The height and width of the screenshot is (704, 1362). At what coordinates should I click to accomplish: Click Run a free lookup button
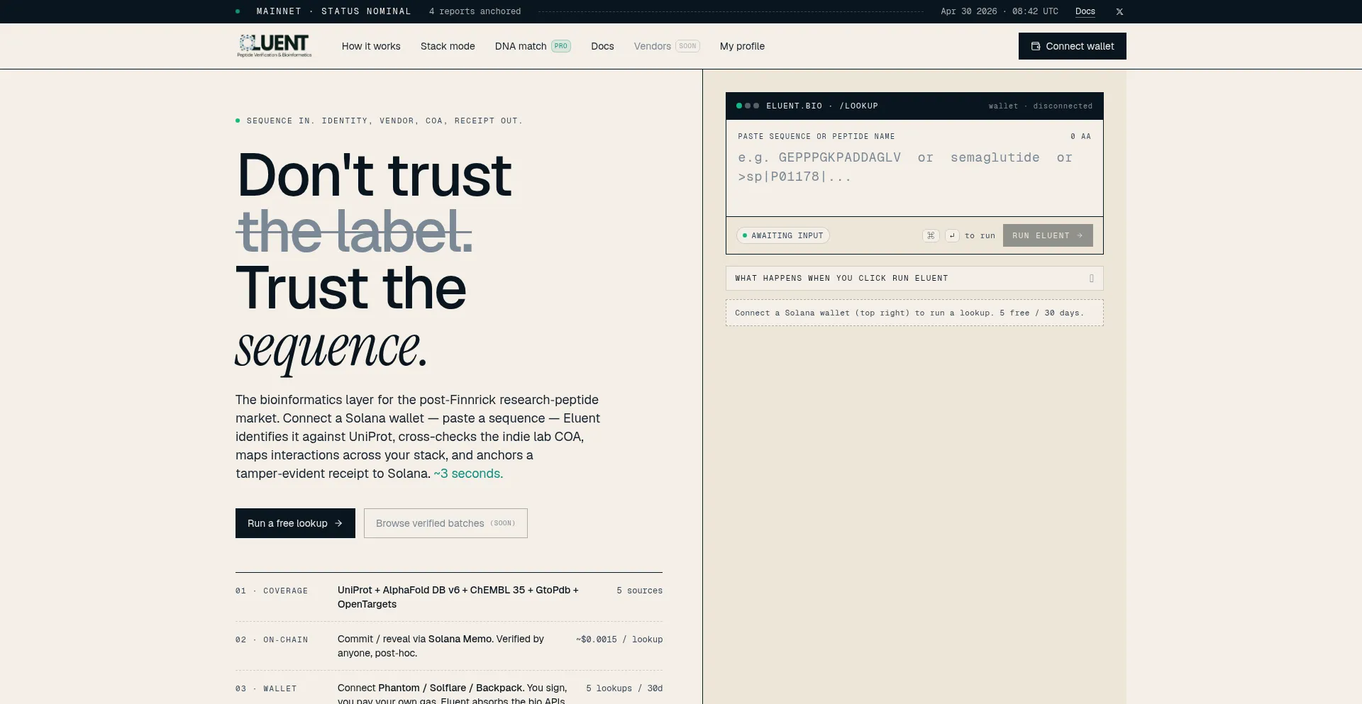pyautogui.click(x=295, y=523)
